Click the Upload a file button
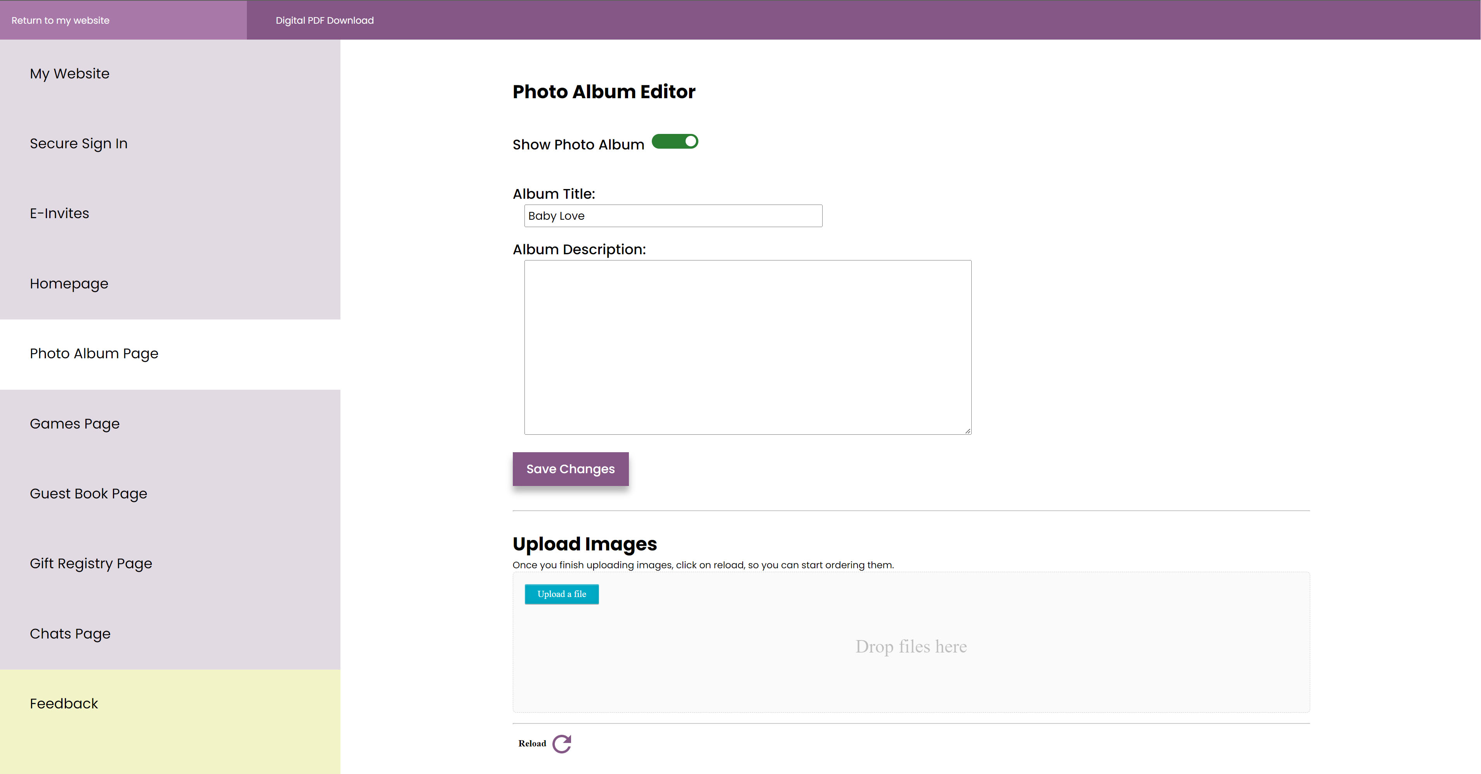This screenshot has width=1481, height=774. coord(561,594)
